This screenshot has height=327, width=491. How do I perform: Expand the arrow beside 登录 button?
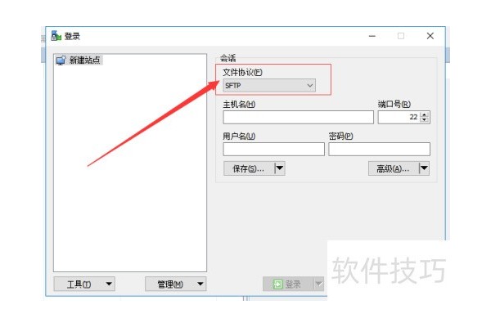(x=319, y=284)
